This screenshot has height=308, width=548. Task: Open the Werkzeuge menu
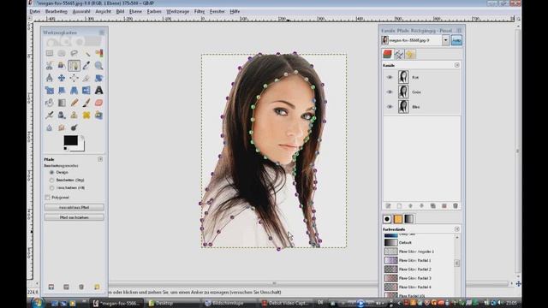click(177, 11)
